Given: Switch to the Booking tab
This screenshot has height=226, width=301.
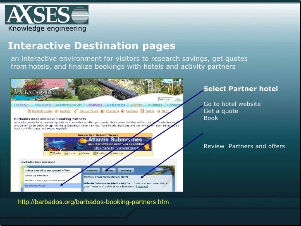Looking at the screenshot, I should pos(126,171).
